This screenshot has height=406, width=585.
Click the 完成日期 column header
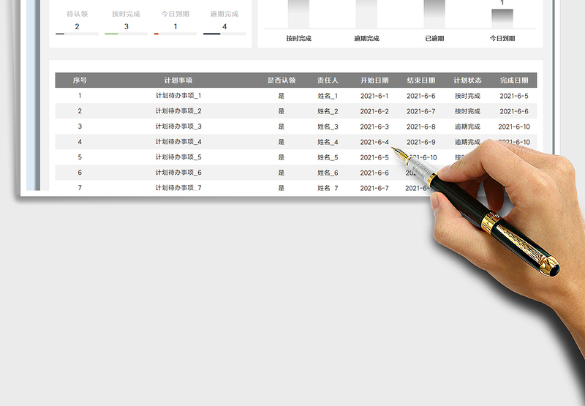click(514, 80)
